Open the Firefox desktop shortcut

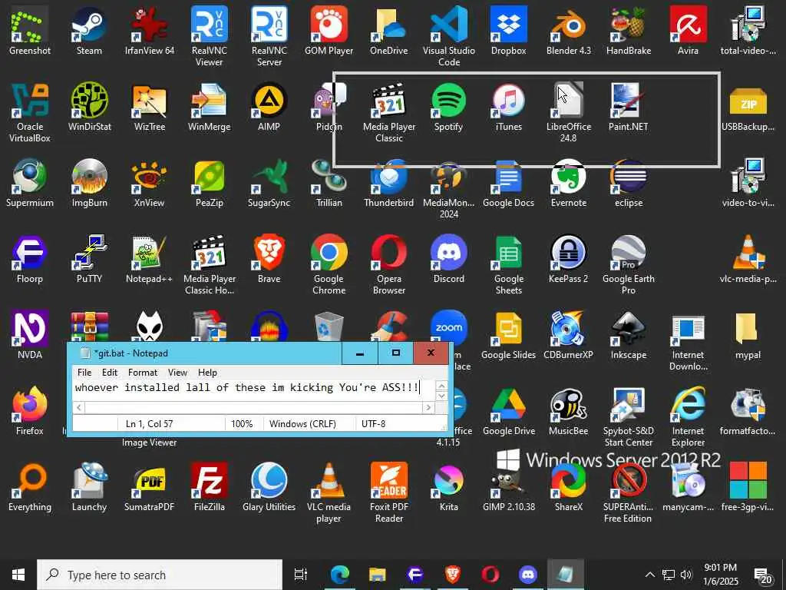[x=30, y=412]
